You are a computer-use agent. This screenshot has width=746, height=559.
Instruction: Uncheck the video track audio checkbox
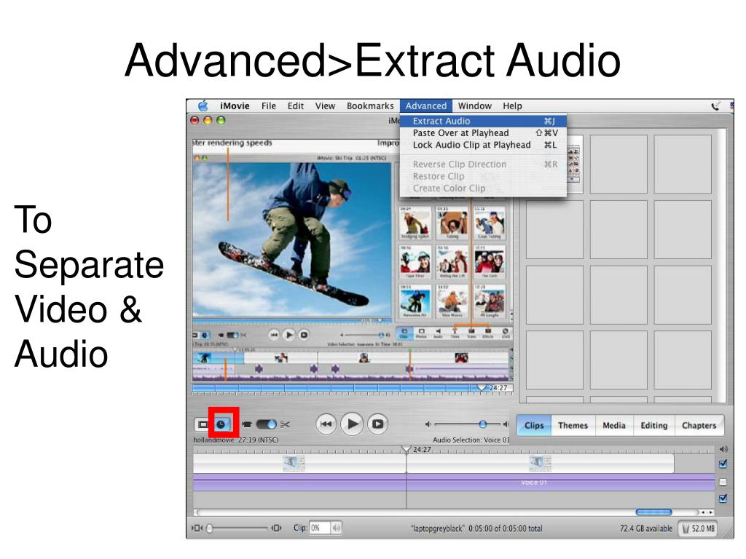click(723, 464)
